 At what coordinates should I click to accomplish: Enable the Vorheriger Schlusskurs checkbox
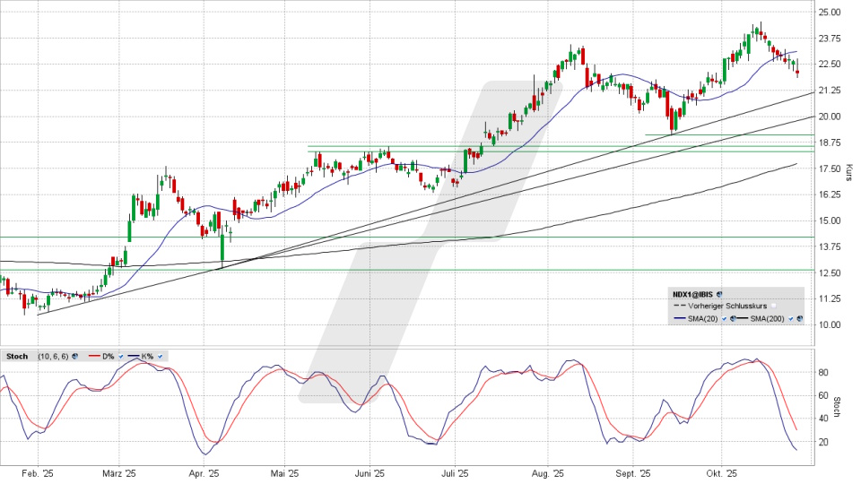tap(773, 306)
